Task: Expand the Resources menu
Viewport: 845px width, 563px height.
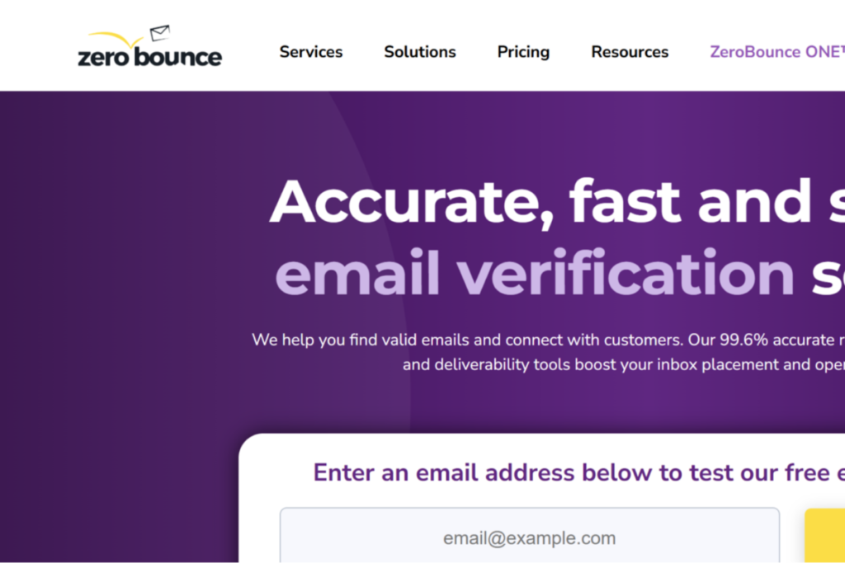Action: click(x=630, y=52)
